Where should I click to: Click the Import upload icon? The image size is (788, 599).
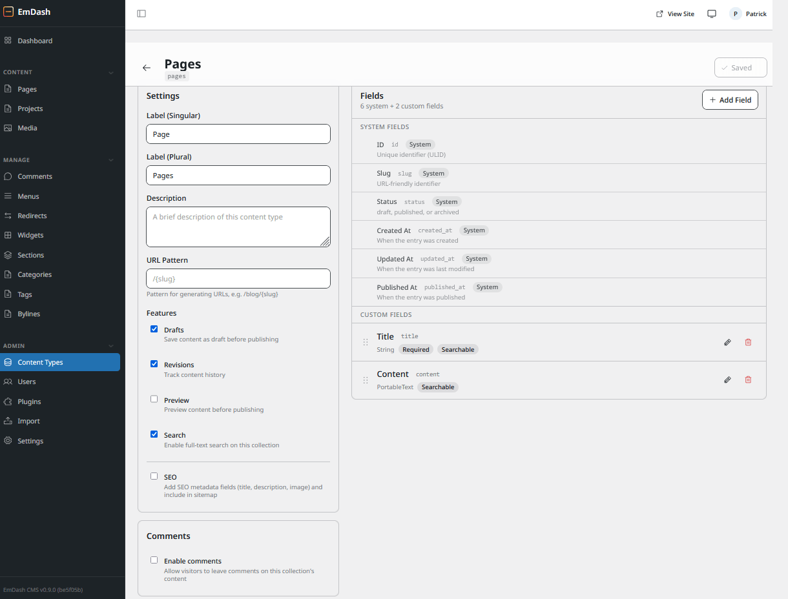[x=8, y=421]
